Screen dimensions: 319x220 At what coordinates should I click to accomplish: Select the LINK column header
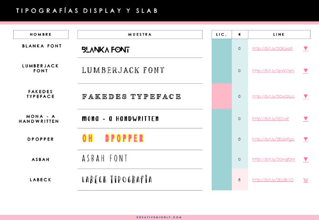click(x=279, y=34)
